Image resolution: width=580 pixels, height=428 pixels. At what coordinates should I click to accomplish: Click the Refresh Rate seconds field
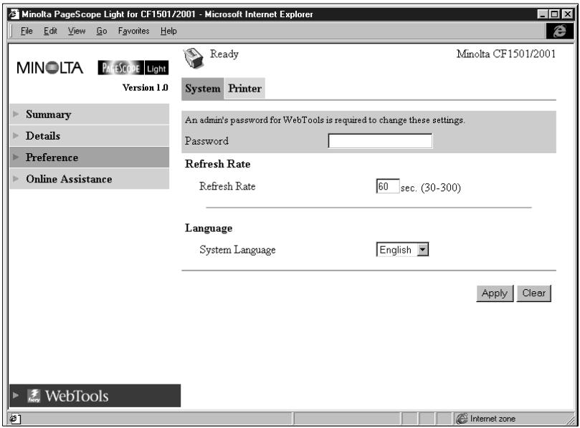(388, 186)
